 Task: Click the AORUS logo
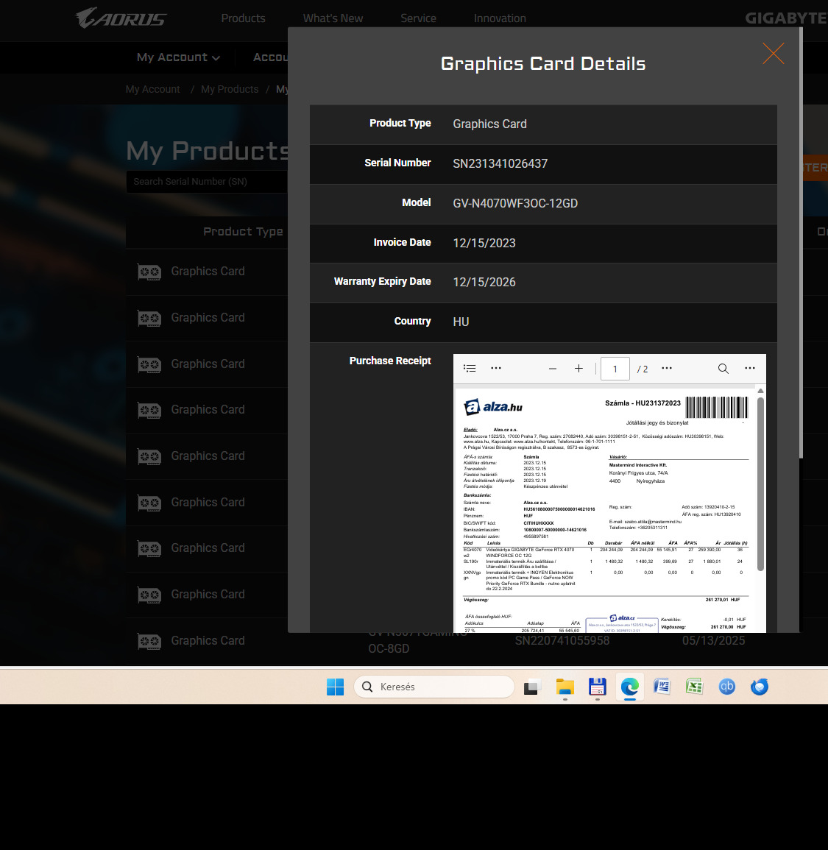121,18
